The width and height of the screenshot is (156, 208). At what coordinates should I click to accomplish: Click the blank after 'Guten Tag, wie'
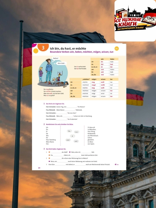(x=72, y=107)
